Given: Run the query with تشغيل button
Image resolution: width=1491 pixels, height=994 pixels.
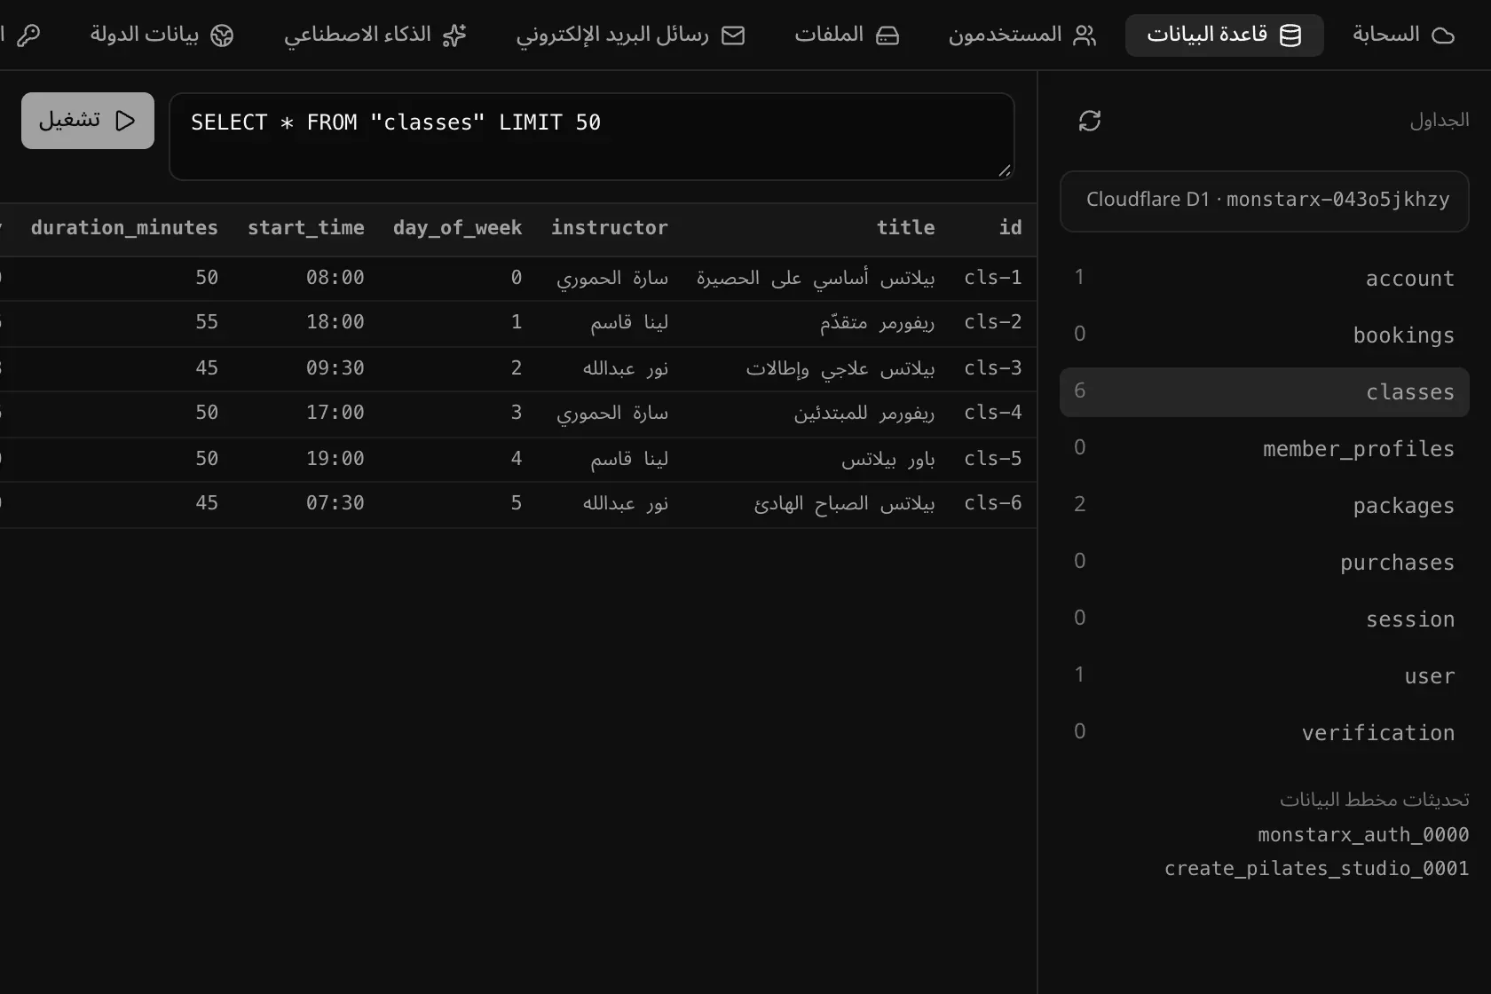Looking at the screenshot, I should [x=88, y=121].
